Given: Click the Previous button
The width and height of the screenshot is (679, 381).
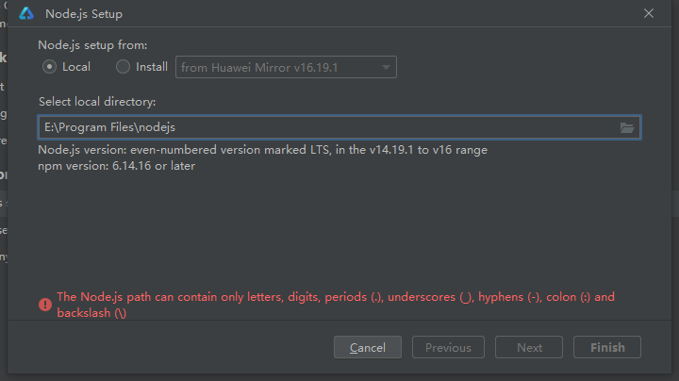Looking at the screenshot, I should coord(448,347).
